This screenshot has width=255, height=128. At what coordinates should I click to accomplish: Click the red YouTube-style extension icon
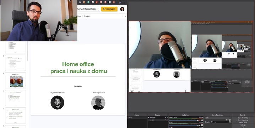point(114,2)
